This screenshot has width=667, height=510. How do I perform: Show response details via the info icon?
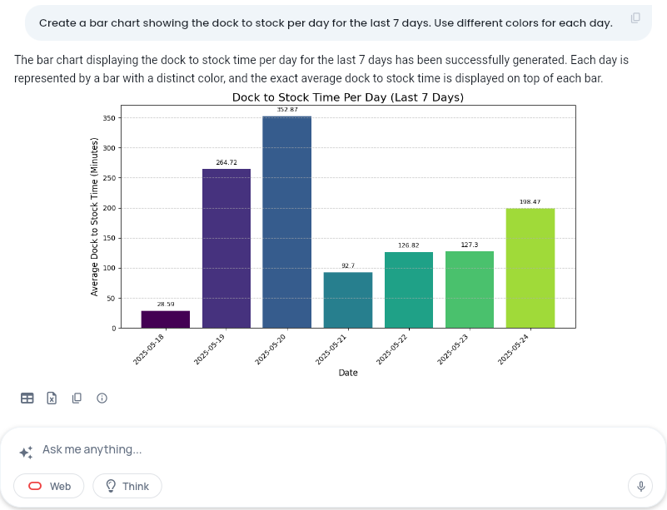point(102,399)
